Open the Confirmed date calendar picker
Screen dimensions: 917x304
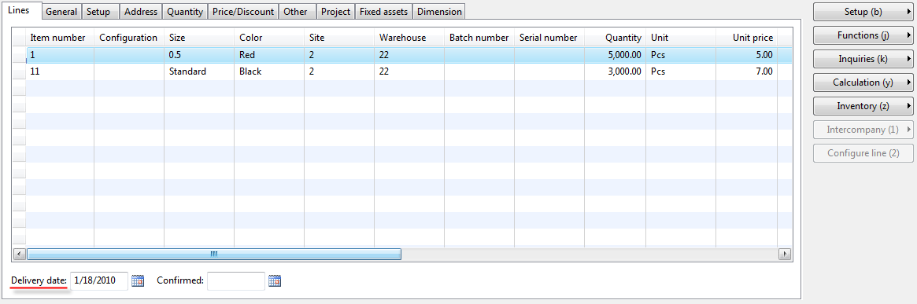(x=275, y=280)
